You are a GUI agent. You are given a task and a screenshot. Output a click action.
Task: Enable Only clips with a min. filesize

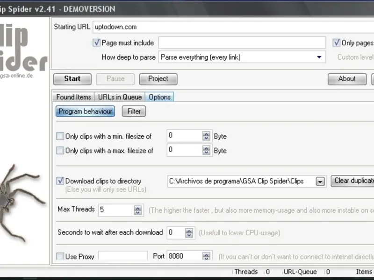(x=60, y=136)
